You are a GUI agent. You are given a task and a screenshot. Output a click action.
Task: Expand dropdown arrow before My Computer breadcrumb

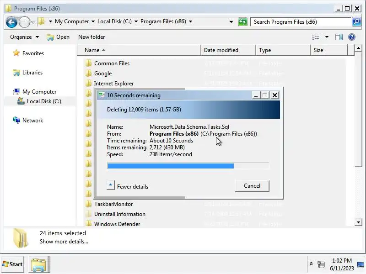[x=50, y=21]
